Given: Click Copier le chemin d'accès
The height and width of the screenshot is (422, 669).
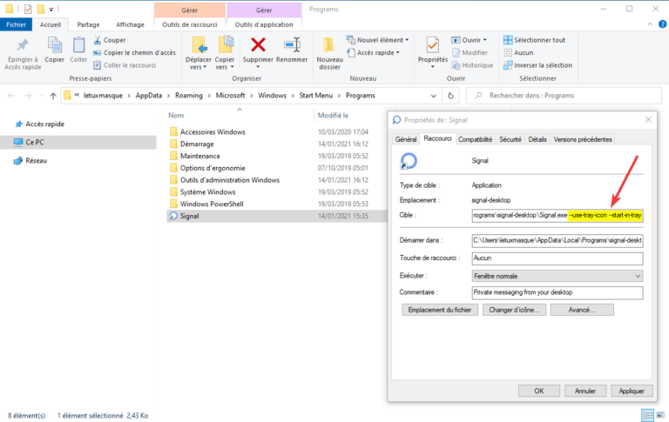Looking at the screenshot, I should [134, 52].
